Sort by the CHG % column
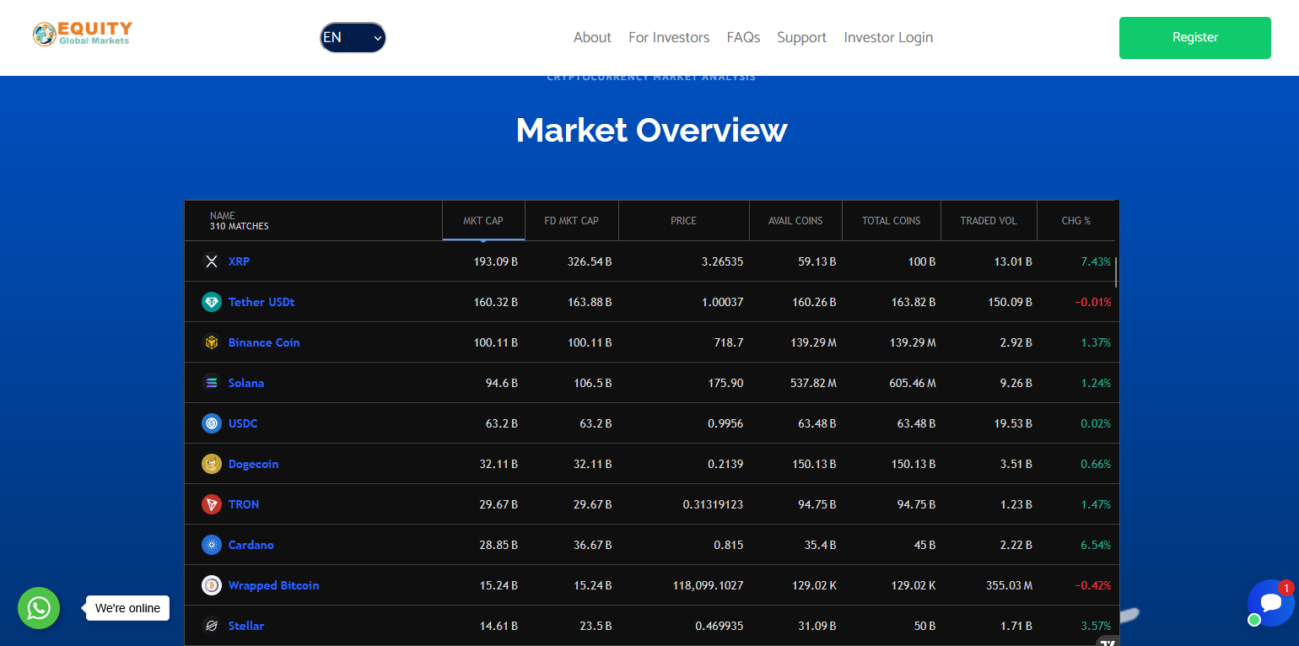Viewport: 1299px width, 646px height. click(x=1076, y=220)
